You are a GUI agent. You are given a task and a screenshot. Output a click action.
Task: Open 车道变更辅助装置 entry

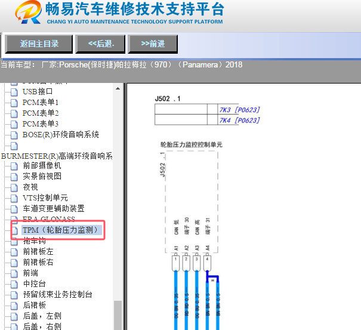(x=54, y=208)
